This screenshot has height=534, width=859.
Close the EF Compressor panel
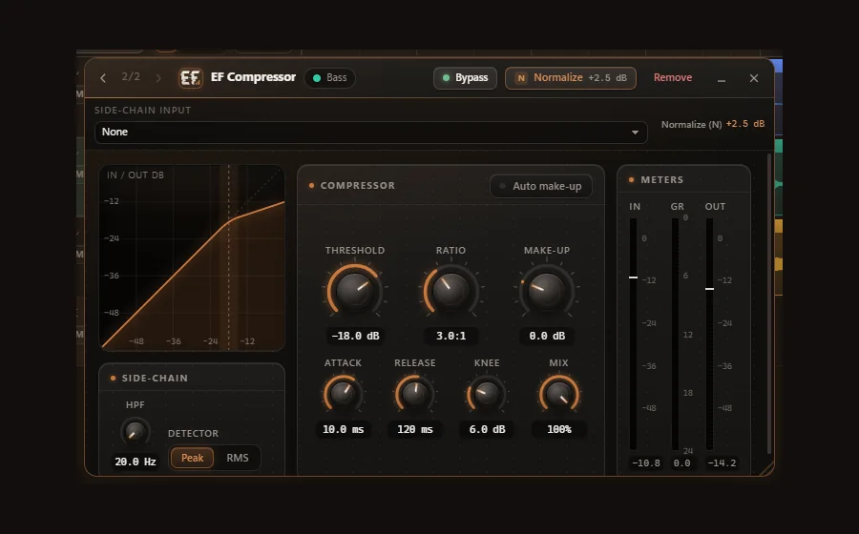[754, 78]
